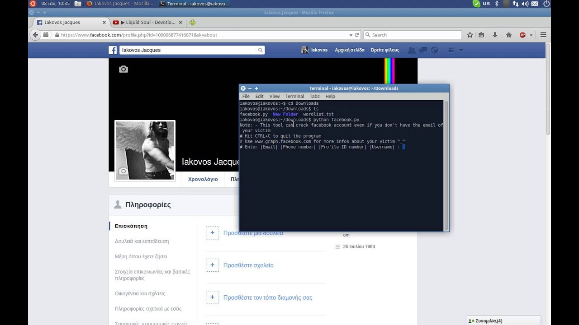The image size is (579, 325).
Task: Open the URL history dropdown arrow
Action: point(351,35)
